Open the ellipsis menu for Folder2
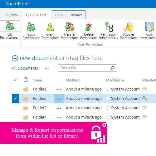Image resolution: width=156 pixels, height=156 pixels. [x=59, y=99]
